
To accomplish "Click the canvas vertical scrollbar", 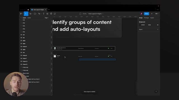I will click(x=137, y=87).
